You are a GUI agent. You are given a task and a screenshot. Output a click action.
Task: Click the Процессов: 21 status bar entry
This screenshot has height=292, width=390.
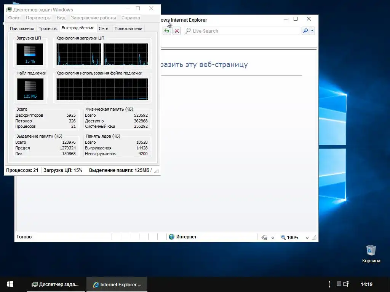22,170
